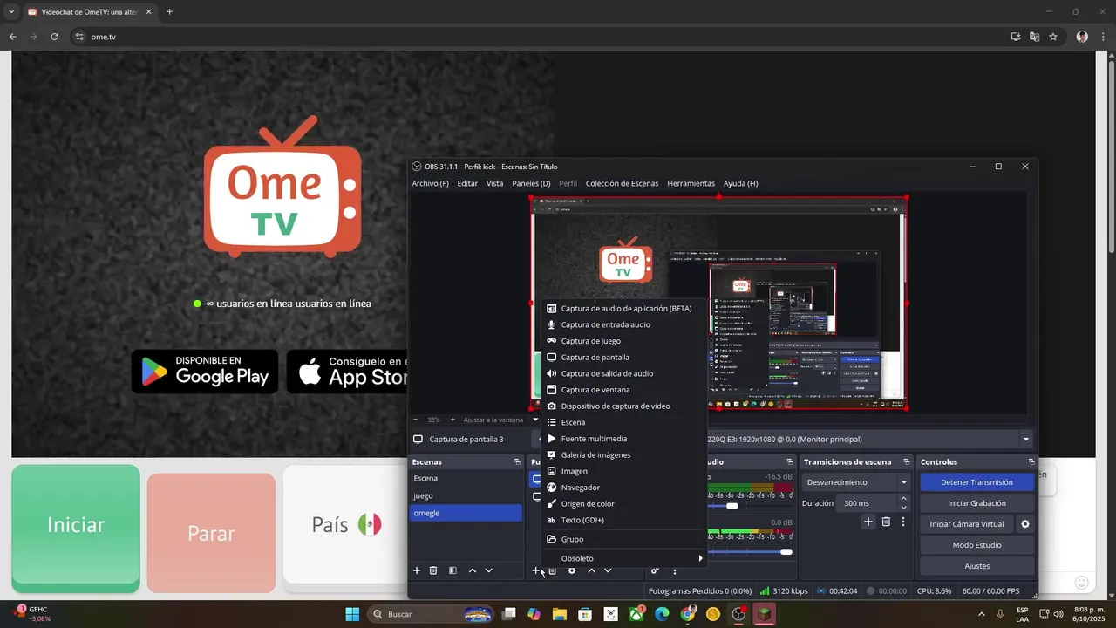
Task: Select the 'Escena' scene in Escenas list
Action: [466, 478]
